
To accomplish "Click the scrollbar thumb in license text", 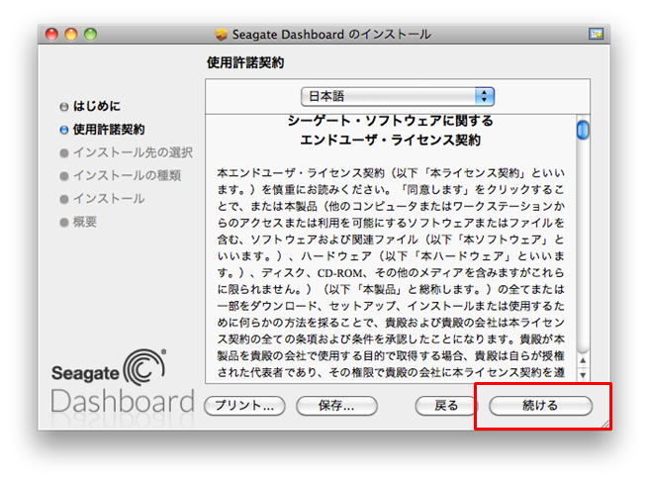I will point(583,130).
